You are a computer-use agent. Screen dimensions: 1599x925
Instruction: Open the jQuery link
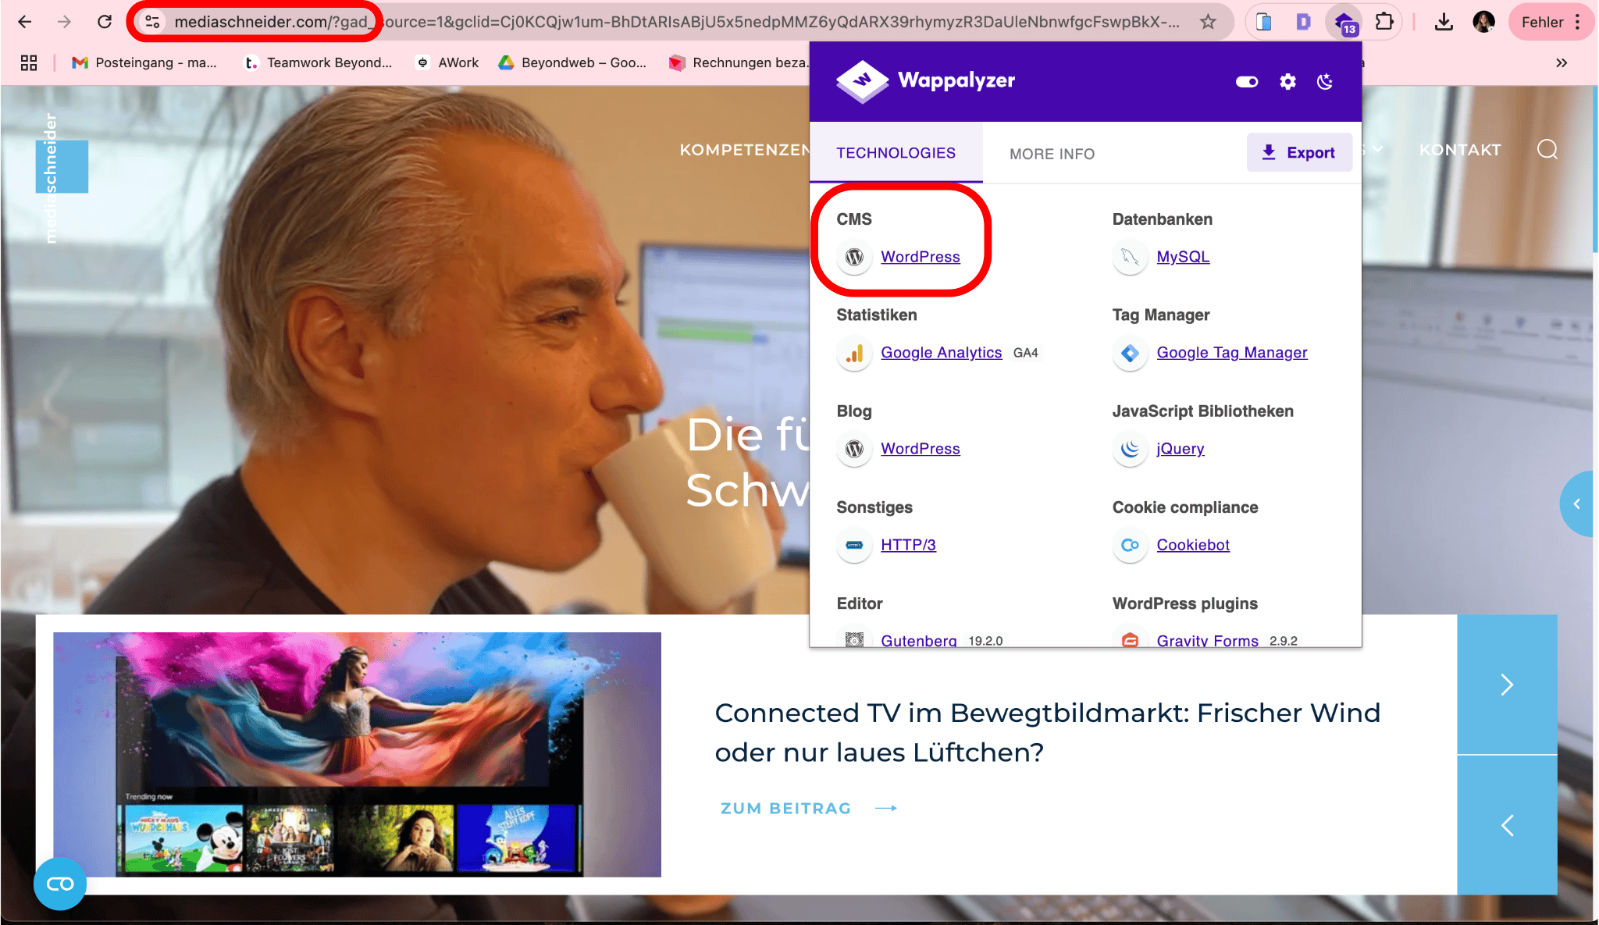click(x=1180, y=449)
